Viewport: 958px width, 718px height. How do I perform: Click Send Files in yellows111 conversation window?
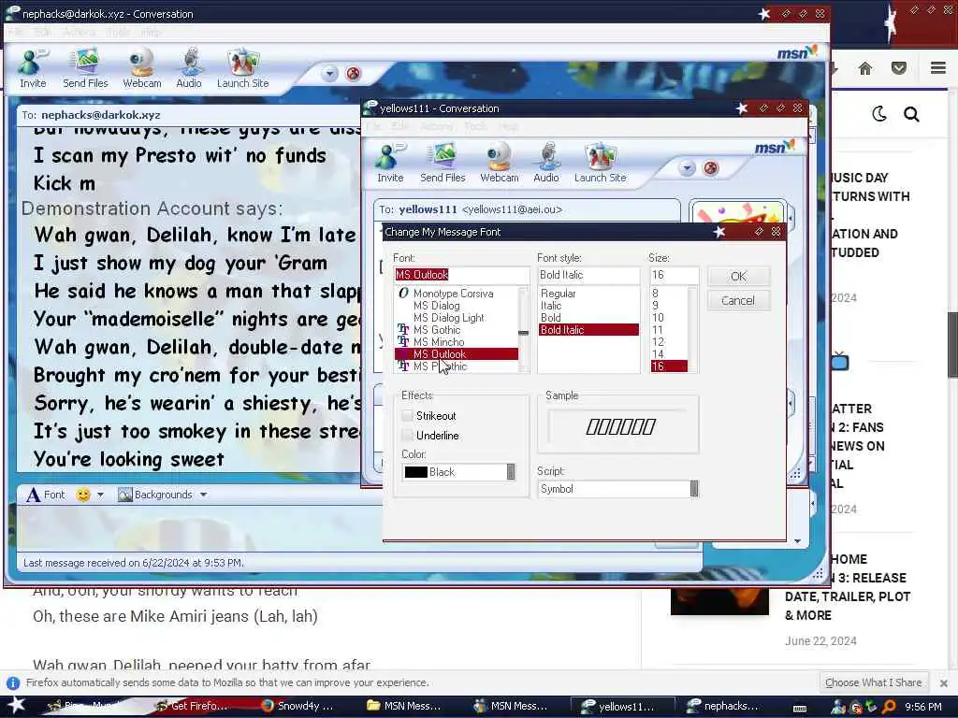[x=443, y=163]
